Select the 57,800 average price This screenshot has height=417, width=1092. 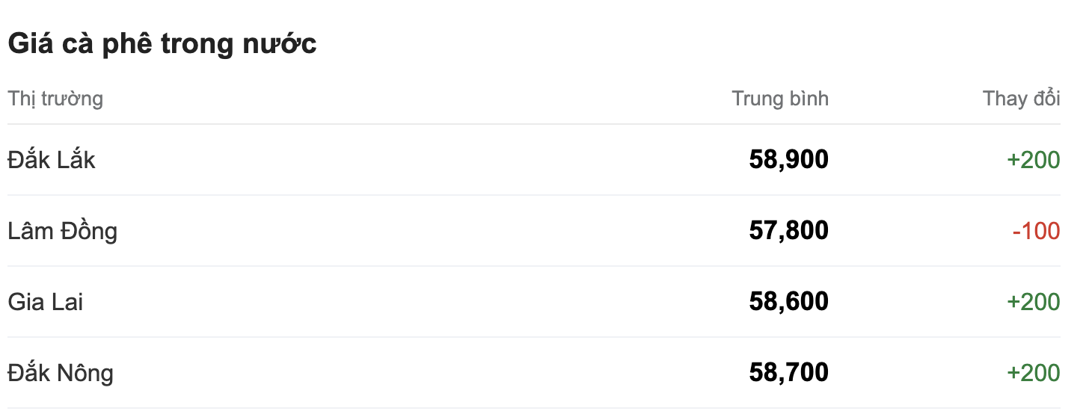788,231
